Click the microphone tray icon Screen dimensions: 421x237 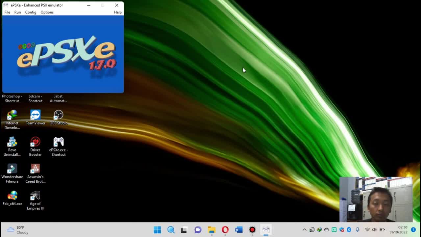358,230
